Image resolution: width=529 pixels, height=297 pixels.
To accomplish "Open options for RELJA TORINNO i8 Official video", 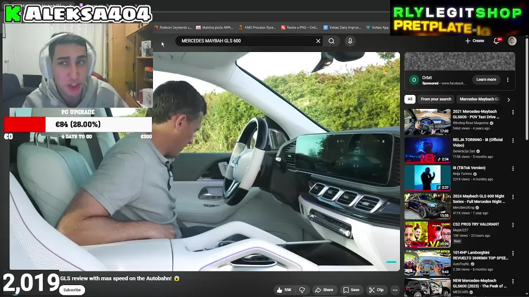I will click(x=513, y=141).
